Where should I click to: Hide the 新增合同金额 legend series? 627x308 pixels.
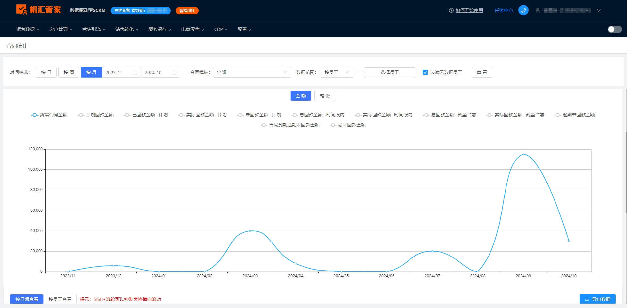pos(49,115)
